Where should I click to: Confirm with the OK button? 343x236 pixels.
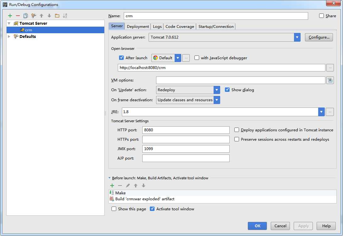257,226
